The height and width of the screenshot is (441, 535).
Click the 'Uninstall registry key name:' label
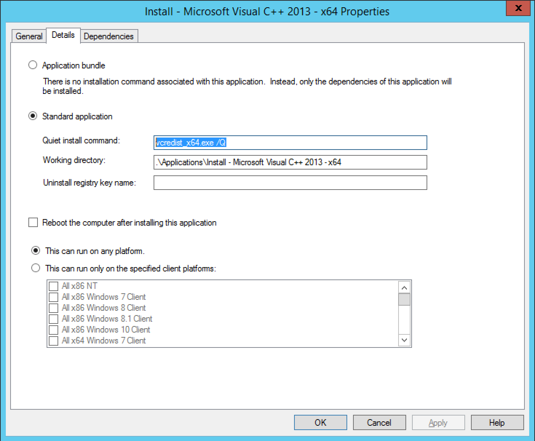coord(90,183)
